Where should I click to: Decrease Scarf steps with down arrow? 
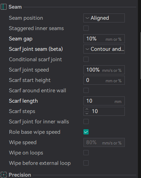(87, 113)
